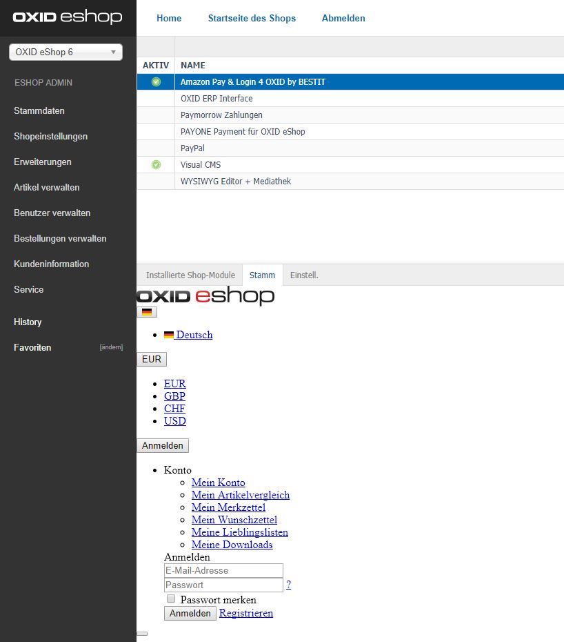Click the German flag language button

click(147, 312)
